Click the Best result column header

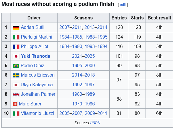click(x=159, y=18)
